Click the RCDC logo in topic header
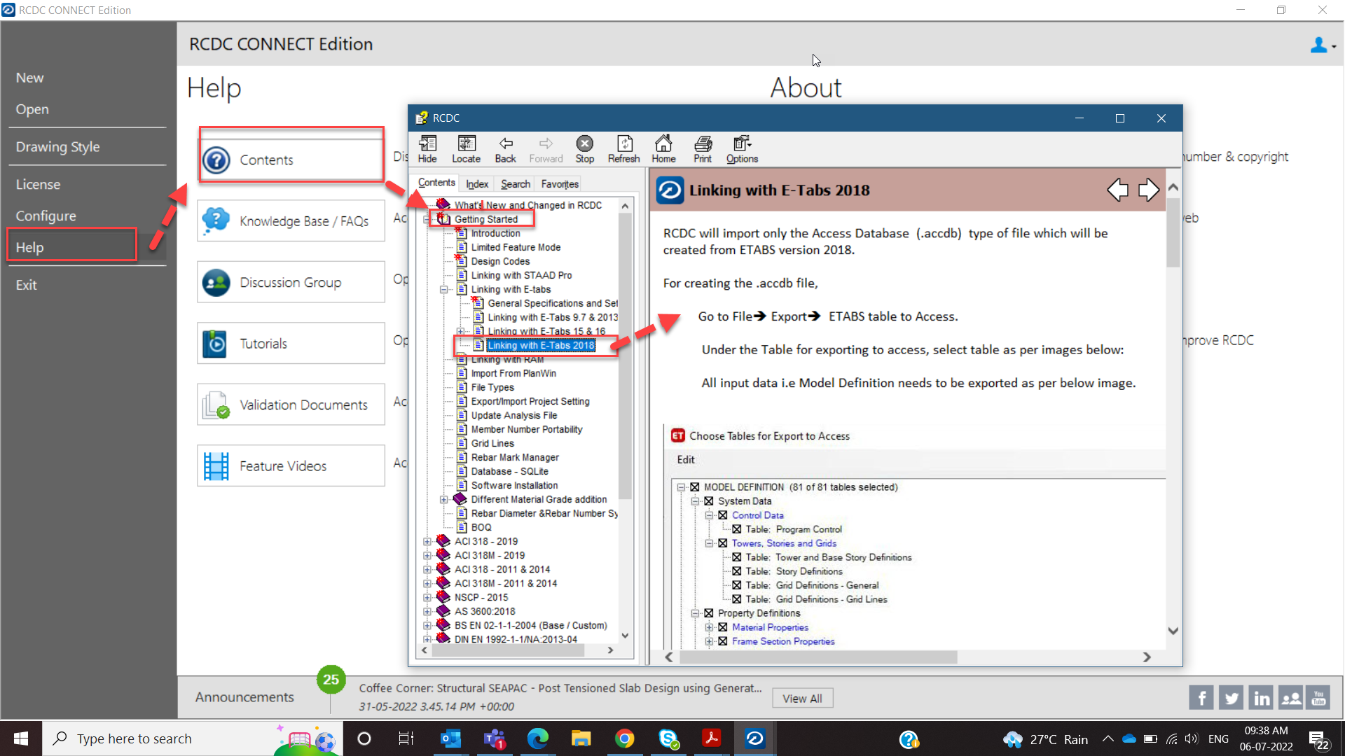 (670, 190)
